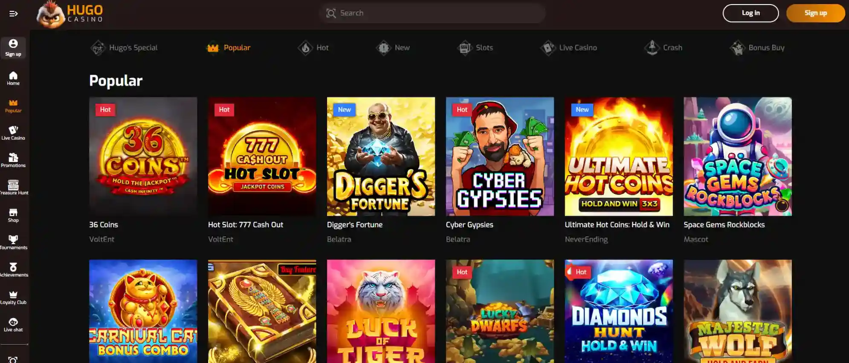Click the Hot badge on 36 Coins
Screen dimensions: 849x363
[105, 110]
